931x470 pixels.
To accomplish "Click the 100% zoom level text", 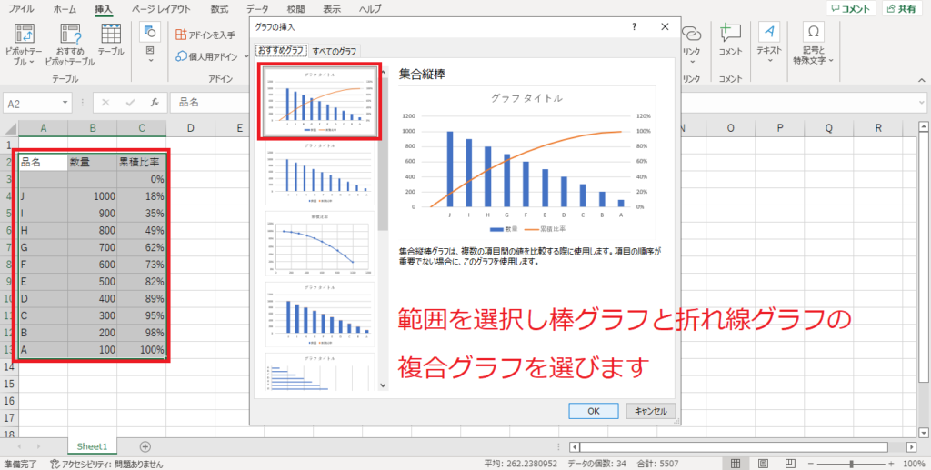I will [915, 464].
